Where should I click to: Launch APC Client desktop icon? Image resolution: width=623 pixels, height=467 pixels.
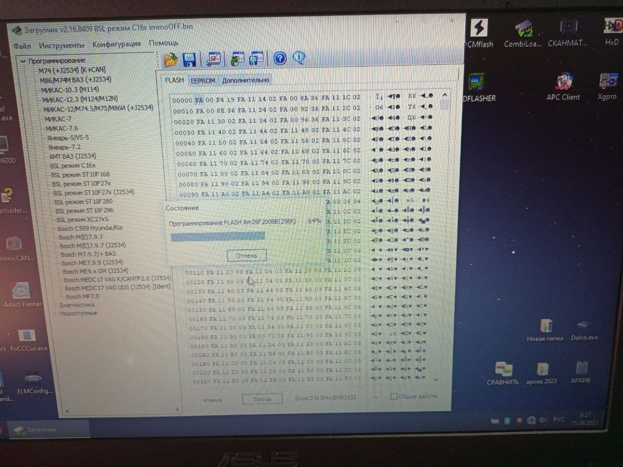[x=563, y=87]
